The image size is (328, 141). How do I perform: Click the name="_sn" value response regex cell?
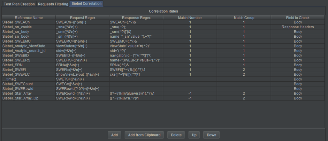point(136,36)
